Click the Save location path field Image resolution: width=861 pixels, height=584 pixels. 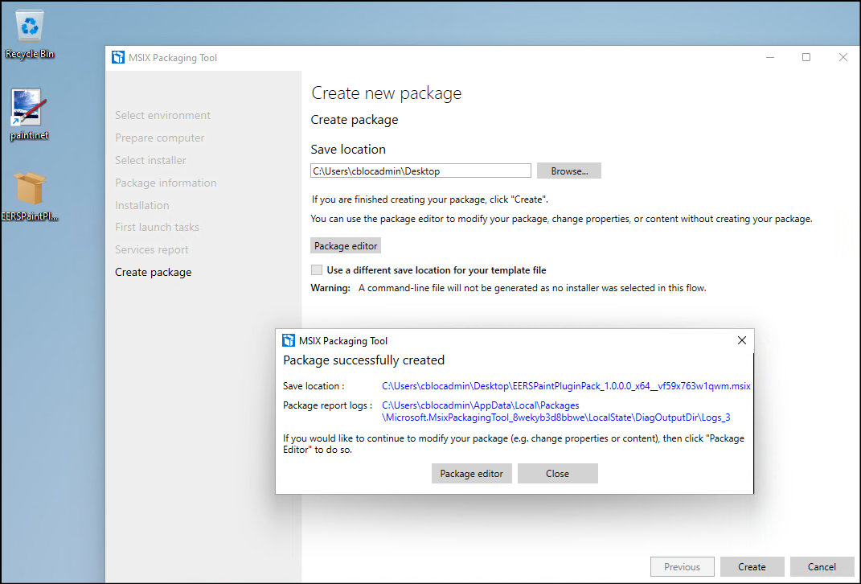pos(420,171)
